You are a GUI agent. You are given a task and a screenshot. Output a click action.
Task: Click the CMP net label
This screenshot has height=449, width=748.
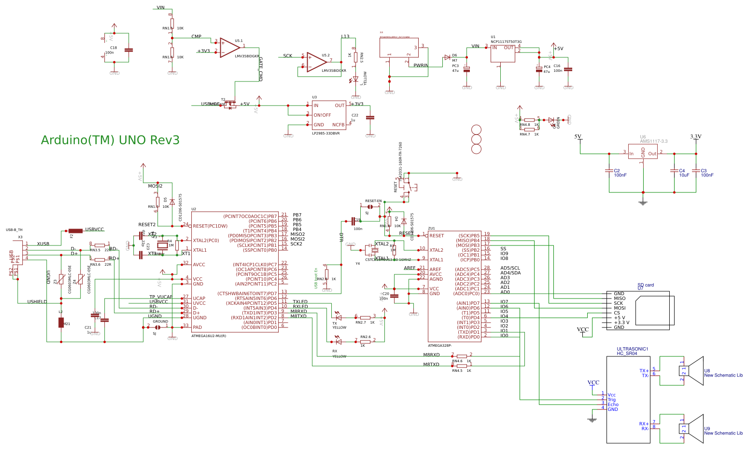pyautogui.click(x=197, y=36)
